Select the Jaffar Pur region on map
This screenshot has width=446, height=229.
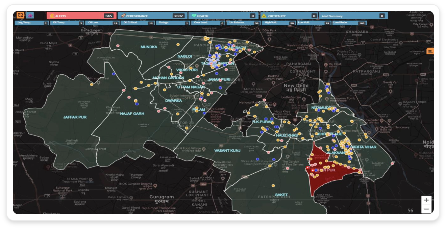pos(75,117)
